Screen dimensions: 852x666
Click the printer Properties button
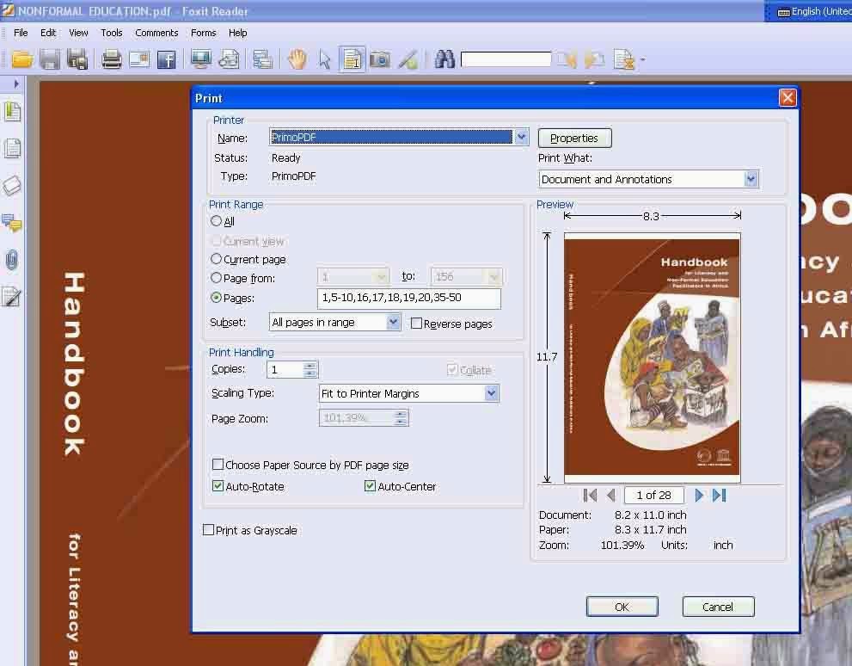pyautogui.click(x=574, y=138)
